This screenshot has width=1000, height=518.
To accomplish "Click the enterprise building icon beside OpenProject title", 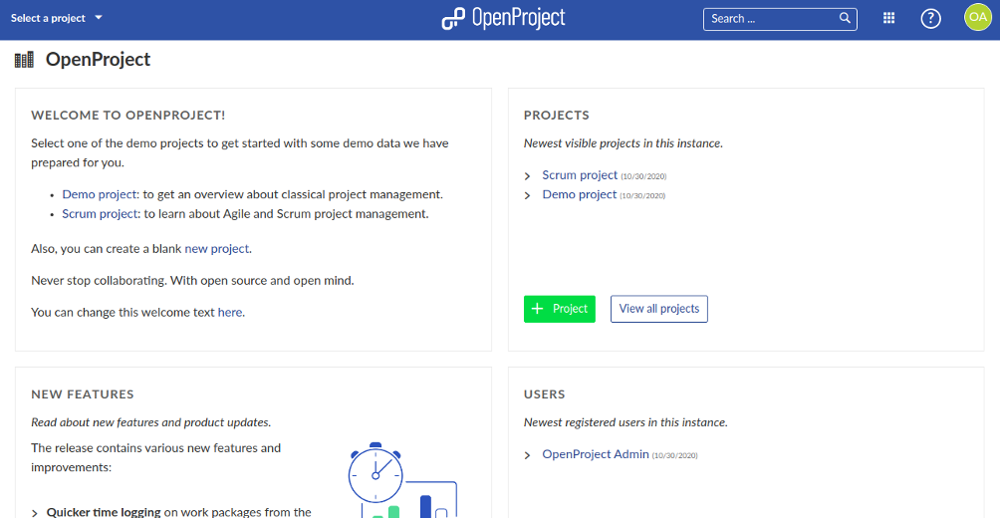I will [x=24, y=60].
